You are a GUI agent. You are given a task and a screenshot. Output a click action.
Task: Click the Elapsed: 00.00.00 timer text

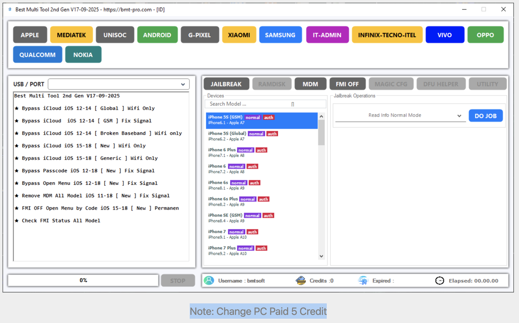[x=474, y=281]
